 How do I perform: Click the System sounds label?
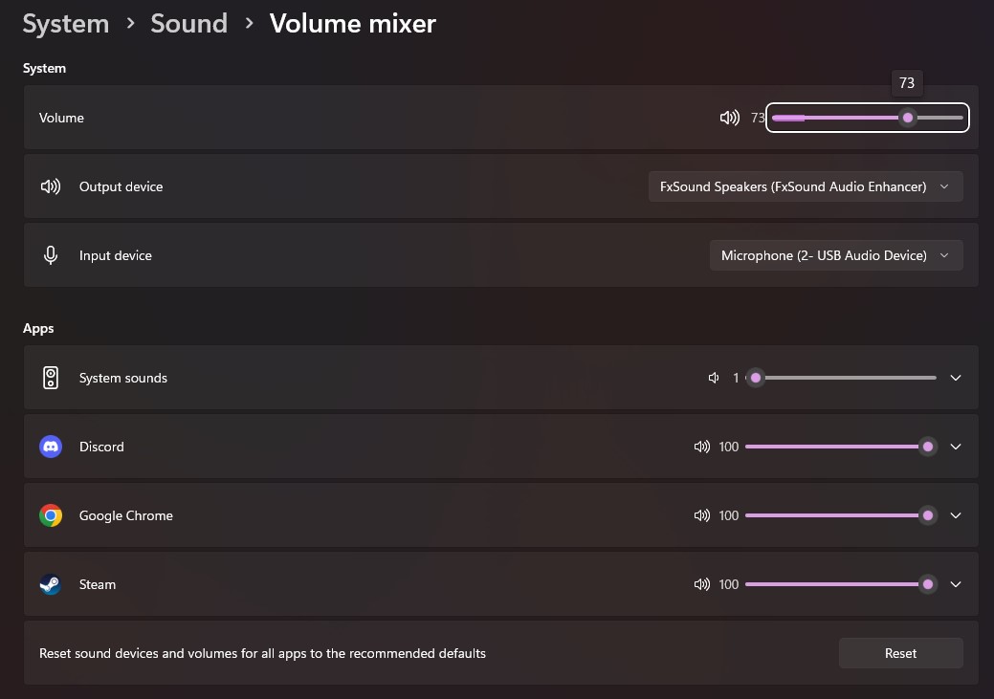pos(123,378)
